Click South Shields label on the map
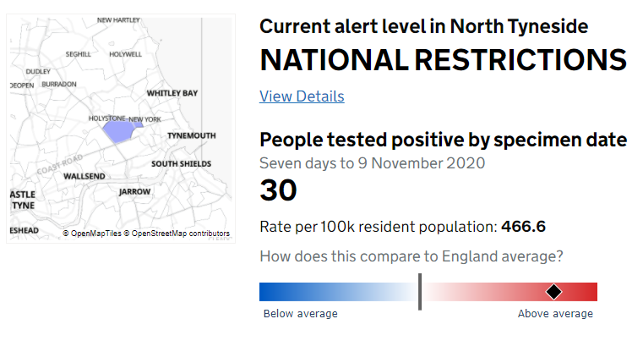This screenshot has height=341, width=643. point(181,163)
